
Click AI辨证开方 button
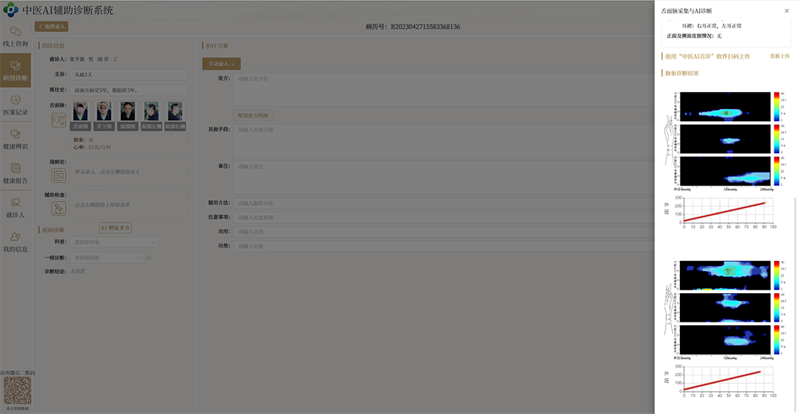(115, 228)
